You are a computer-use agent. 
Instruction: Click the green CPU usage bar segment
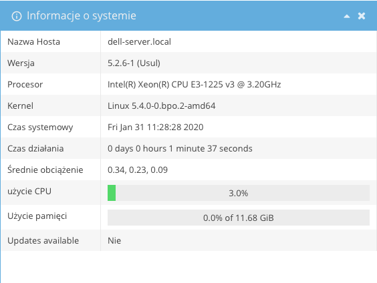pos(112,193)
